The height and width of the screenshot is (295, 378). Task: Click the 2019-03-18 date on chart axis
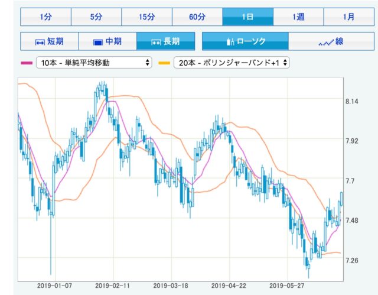pos(172,285)
